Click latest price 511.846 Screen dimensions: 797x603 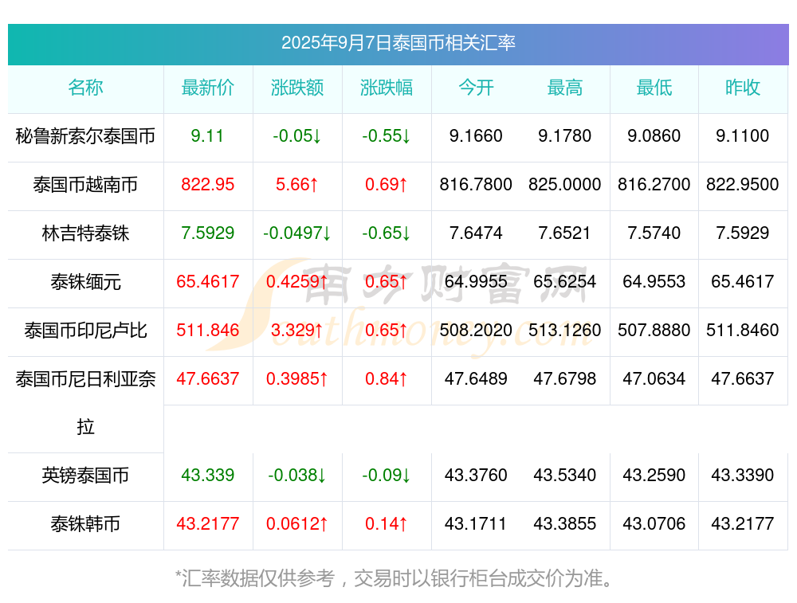[207, 331]
